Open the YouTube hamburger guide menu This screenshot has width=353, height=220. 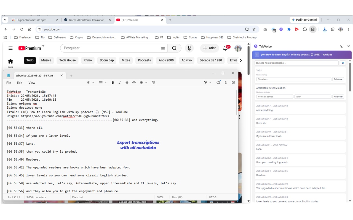click(x=10, y=48)
